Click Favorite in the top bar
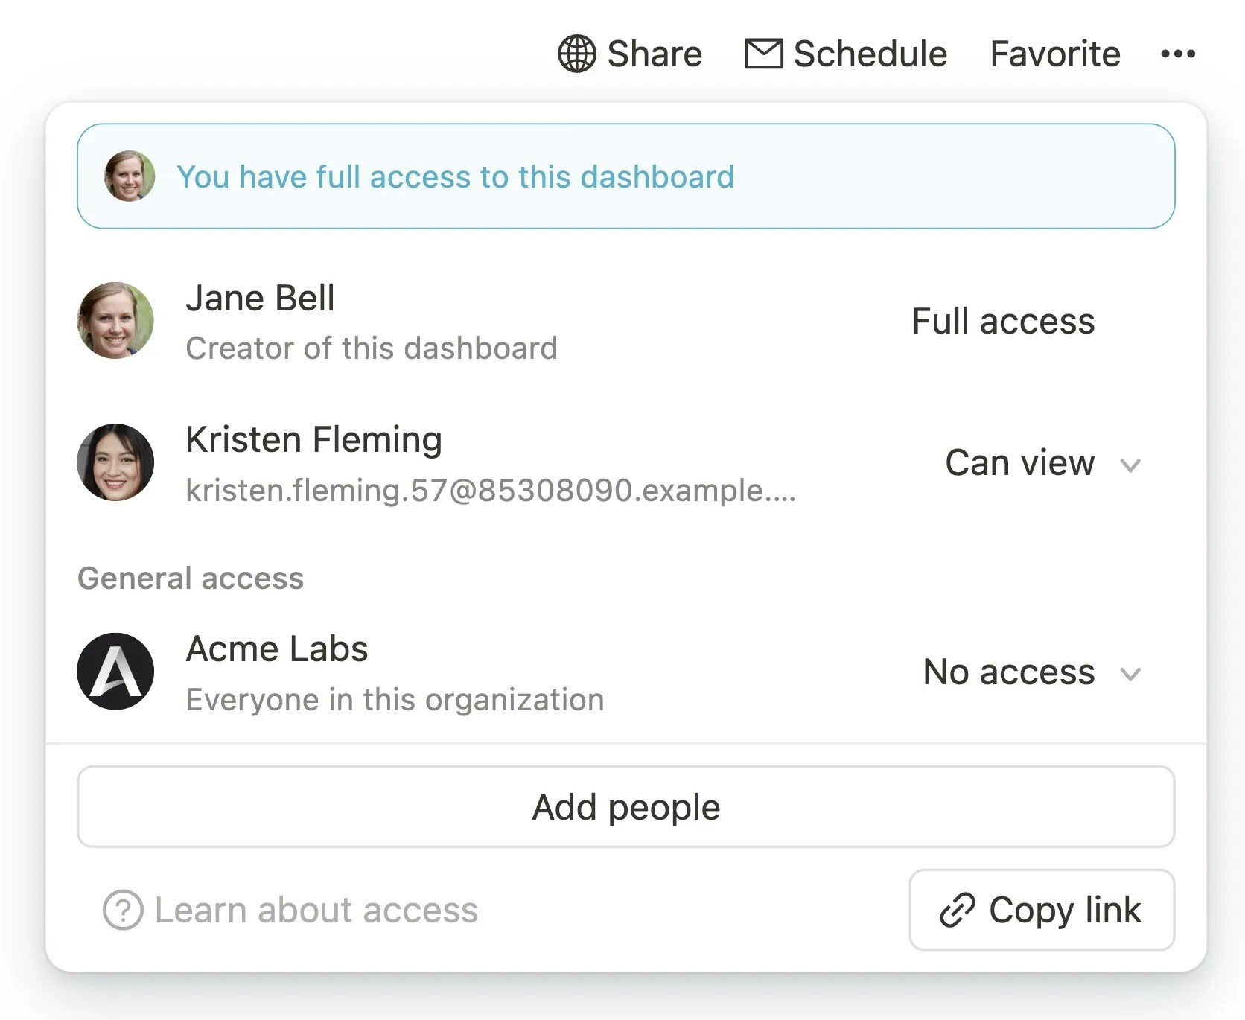 pyautogui.click(x=1054, y=54)
